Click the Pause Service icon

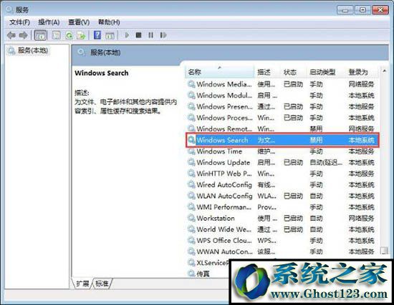150,35
